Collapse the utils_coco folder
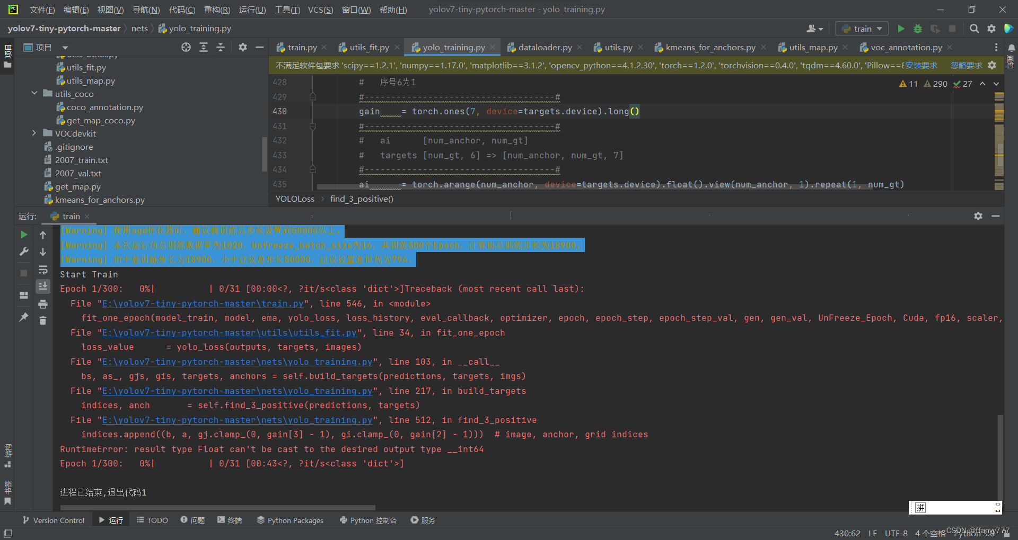This screenshot has width=1018, height=540. [34, 93]
